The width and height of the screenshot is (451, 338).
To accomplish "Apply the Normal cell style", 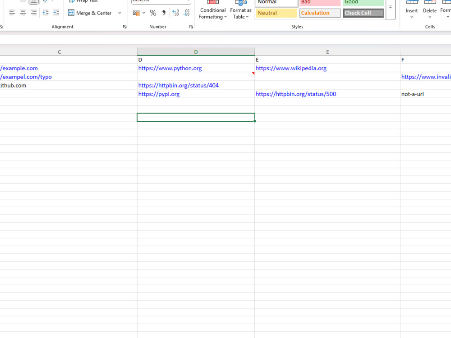I will pos(276,3).
